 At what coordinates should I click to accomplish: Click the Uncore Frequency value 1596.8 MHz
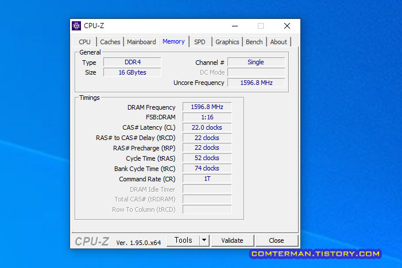point(256,83)
